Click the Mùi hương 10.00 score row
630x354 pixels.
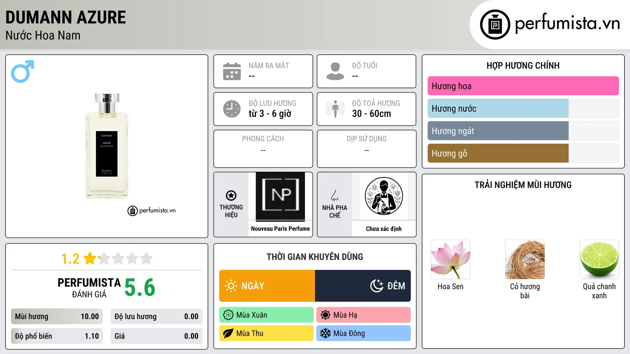[x=57, y=317]
